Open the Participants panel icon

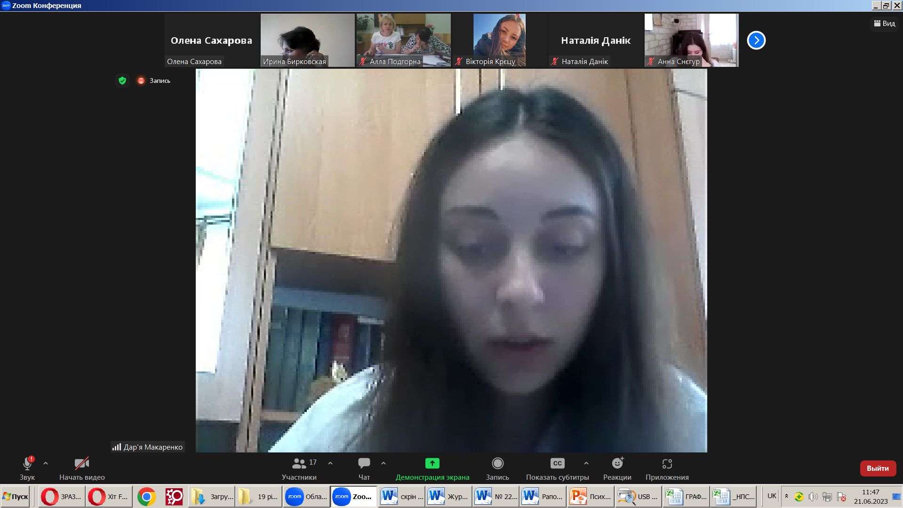tap(299, 464)
